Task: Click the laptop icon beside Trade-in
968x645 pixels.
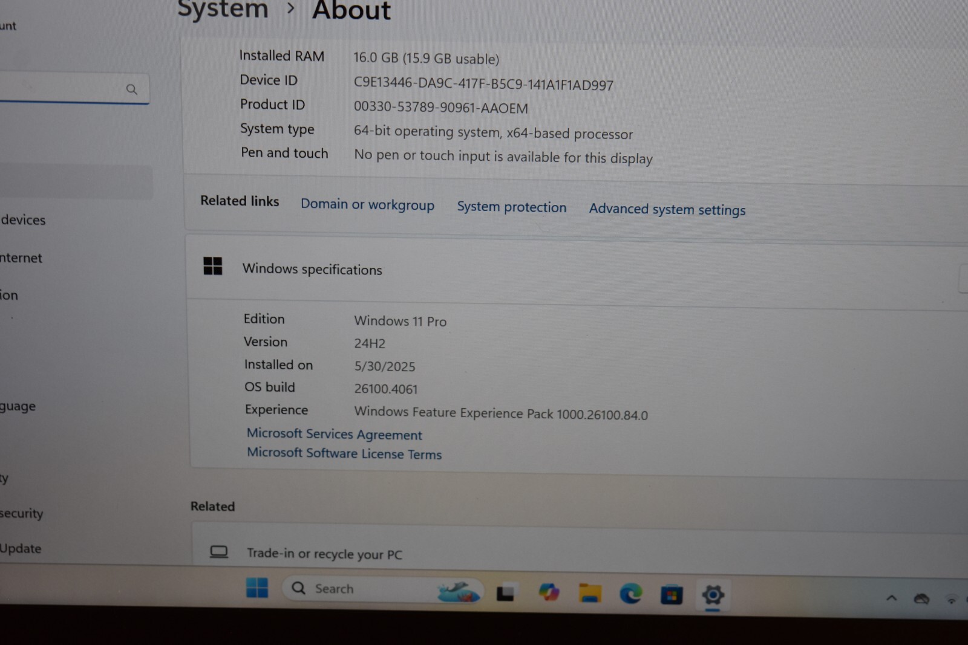Action: pos(219,552)
